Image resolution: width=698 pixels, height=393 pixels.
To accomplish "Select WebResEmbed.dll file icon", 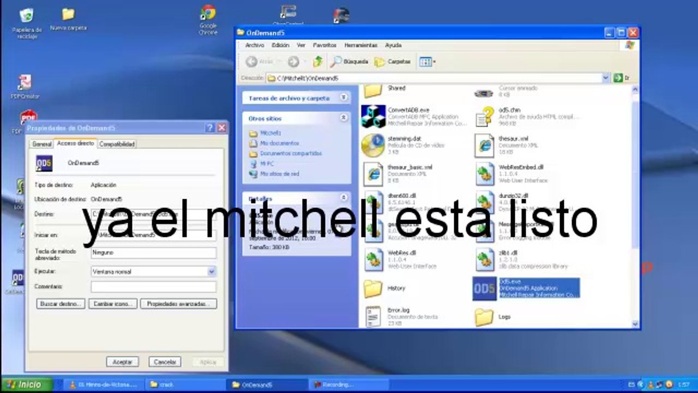I will pos(484,174).
